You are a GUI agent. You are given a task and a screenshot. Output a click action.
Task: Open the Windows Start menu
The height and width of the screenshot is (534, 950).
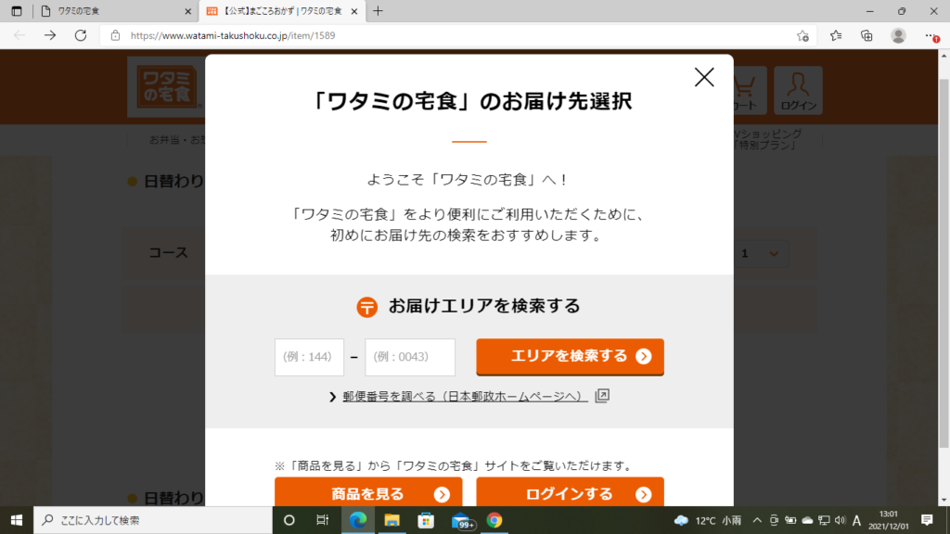(x=17, y=520)
